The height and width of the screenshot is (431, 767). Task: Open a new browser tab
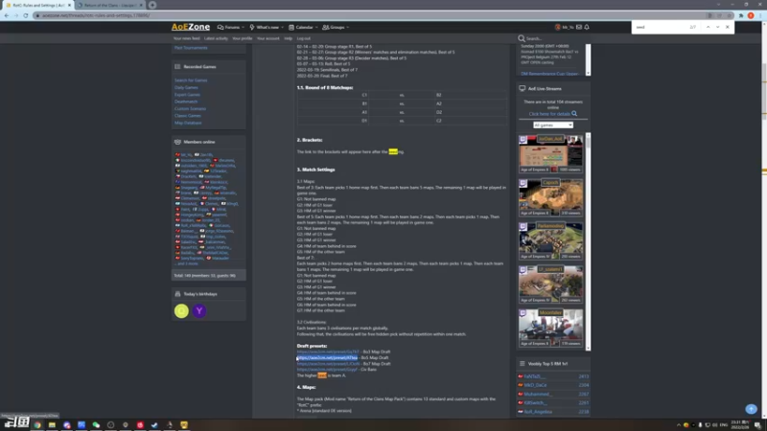[152, 5]
